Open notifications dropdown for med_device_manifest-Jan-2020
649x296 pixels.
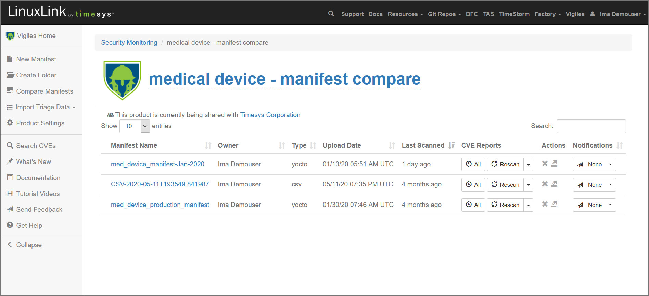[x=594, y=164]
